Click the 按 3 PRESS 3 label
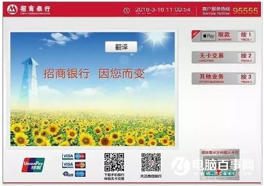Viewport: 264px width, 186px height. 246,79
